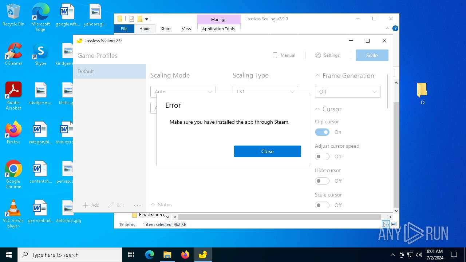Select Firefox desktop icon

(13, 133)
